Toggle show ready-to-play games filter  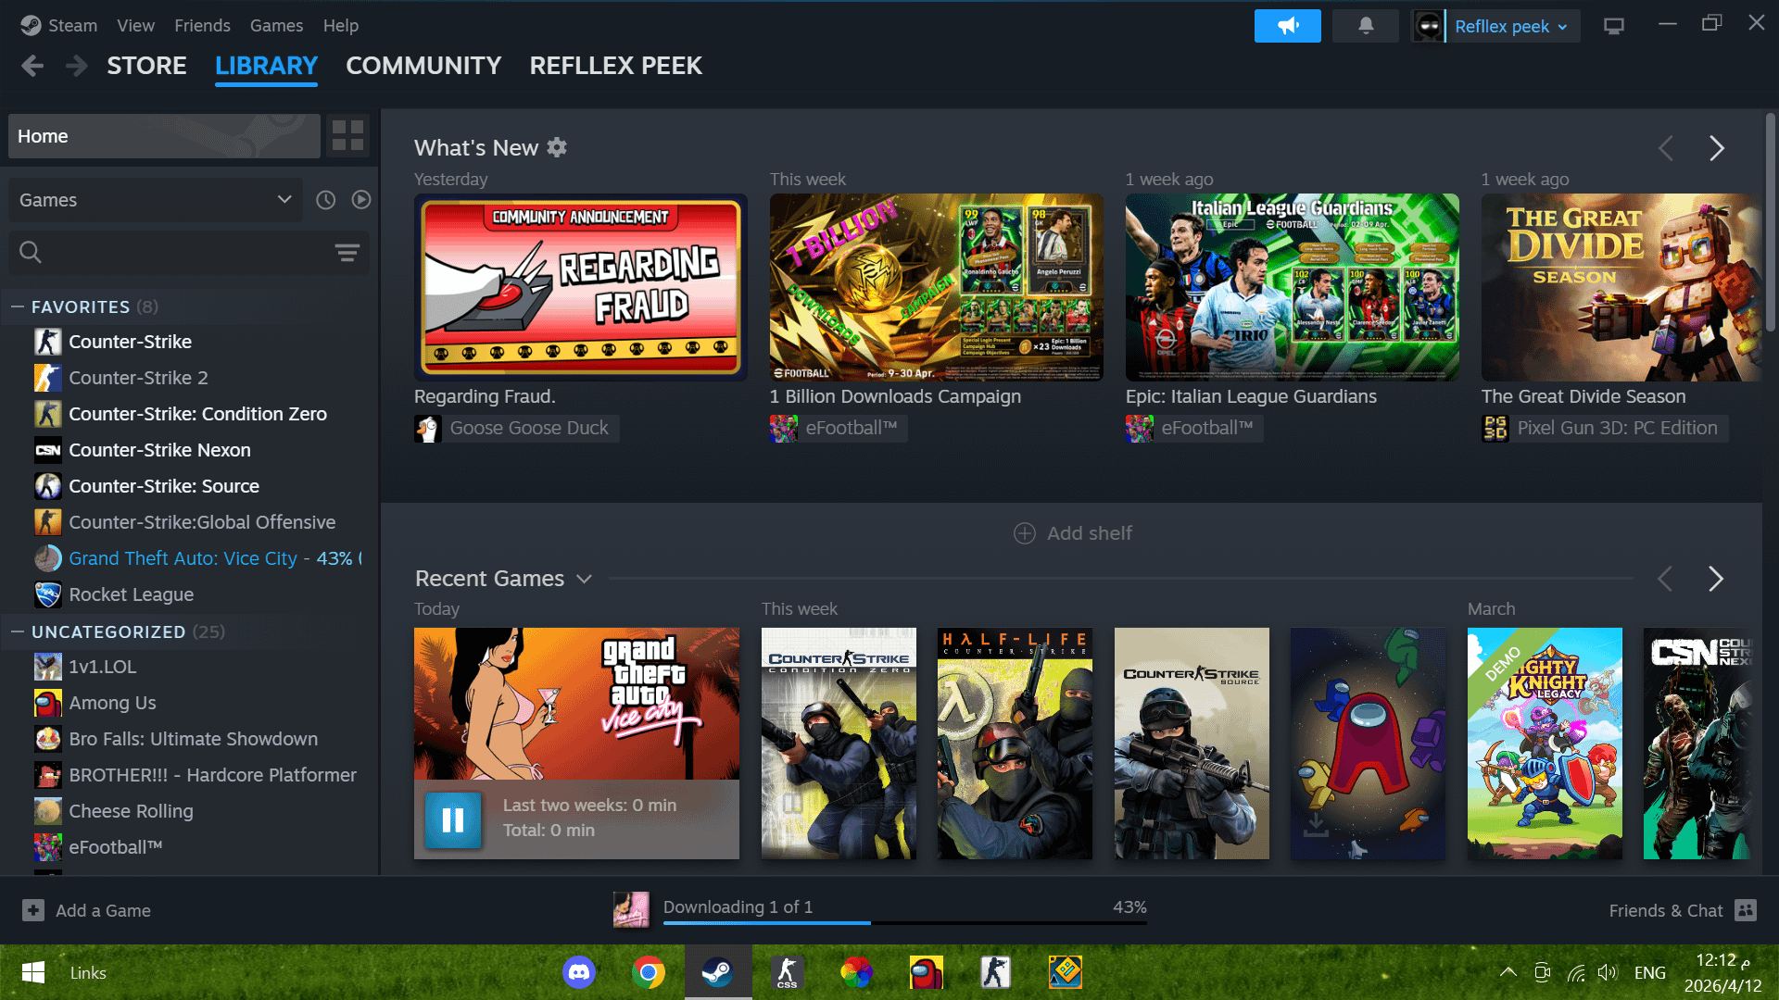361,200
